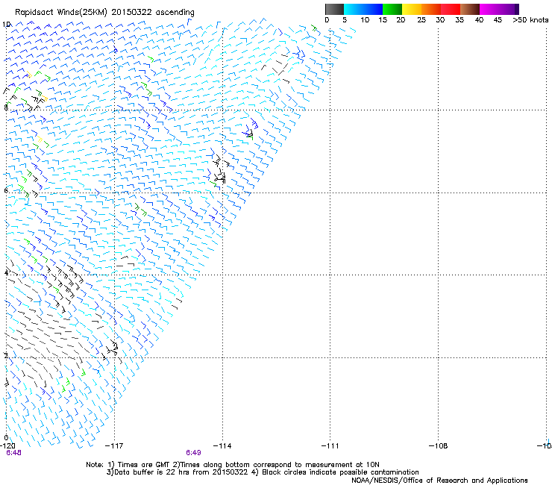Click the cyan-blue 5-15 knots legend segment
Image resolution: width=552 pixels, height=485 pixels.
coord(363,9)
